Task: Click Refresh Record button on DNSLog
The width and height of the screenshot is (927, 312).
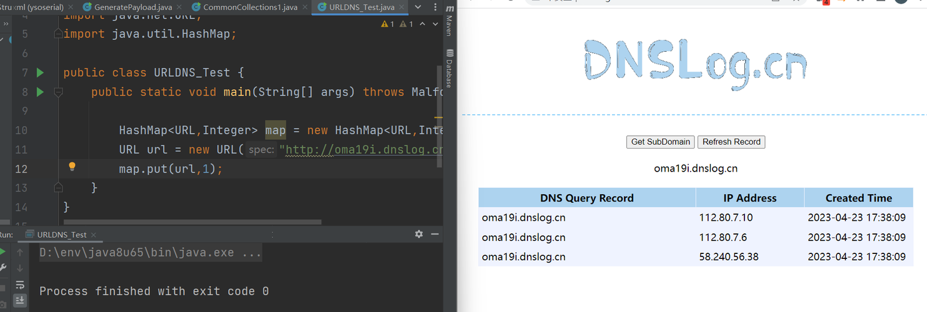Action: [x=731, y=142]
